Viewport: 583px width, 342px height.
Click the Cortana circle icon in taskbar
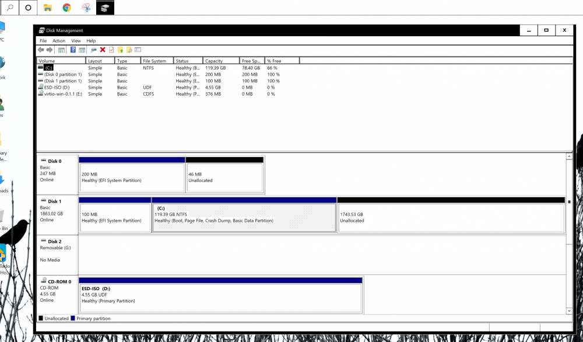[28, 8]
